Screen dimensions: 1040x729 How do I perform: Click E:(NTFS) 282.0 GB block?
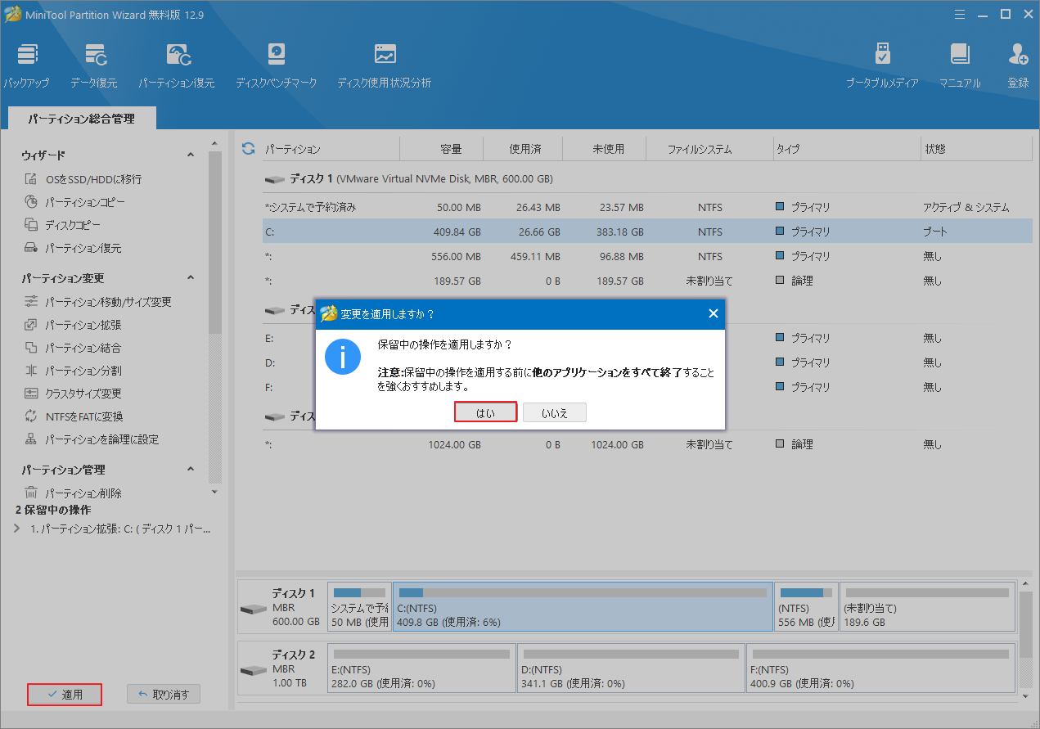tap(421, 668)
